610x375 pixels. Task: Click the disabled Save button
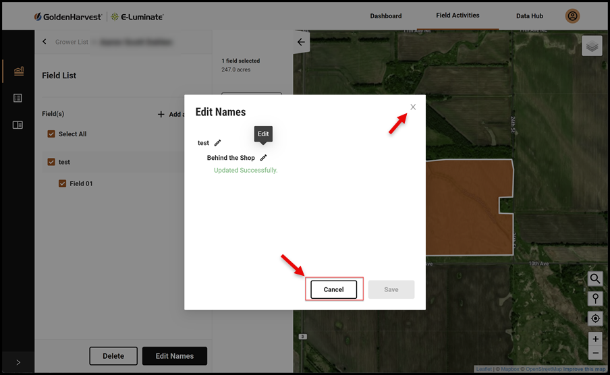[x=391, y=289]
